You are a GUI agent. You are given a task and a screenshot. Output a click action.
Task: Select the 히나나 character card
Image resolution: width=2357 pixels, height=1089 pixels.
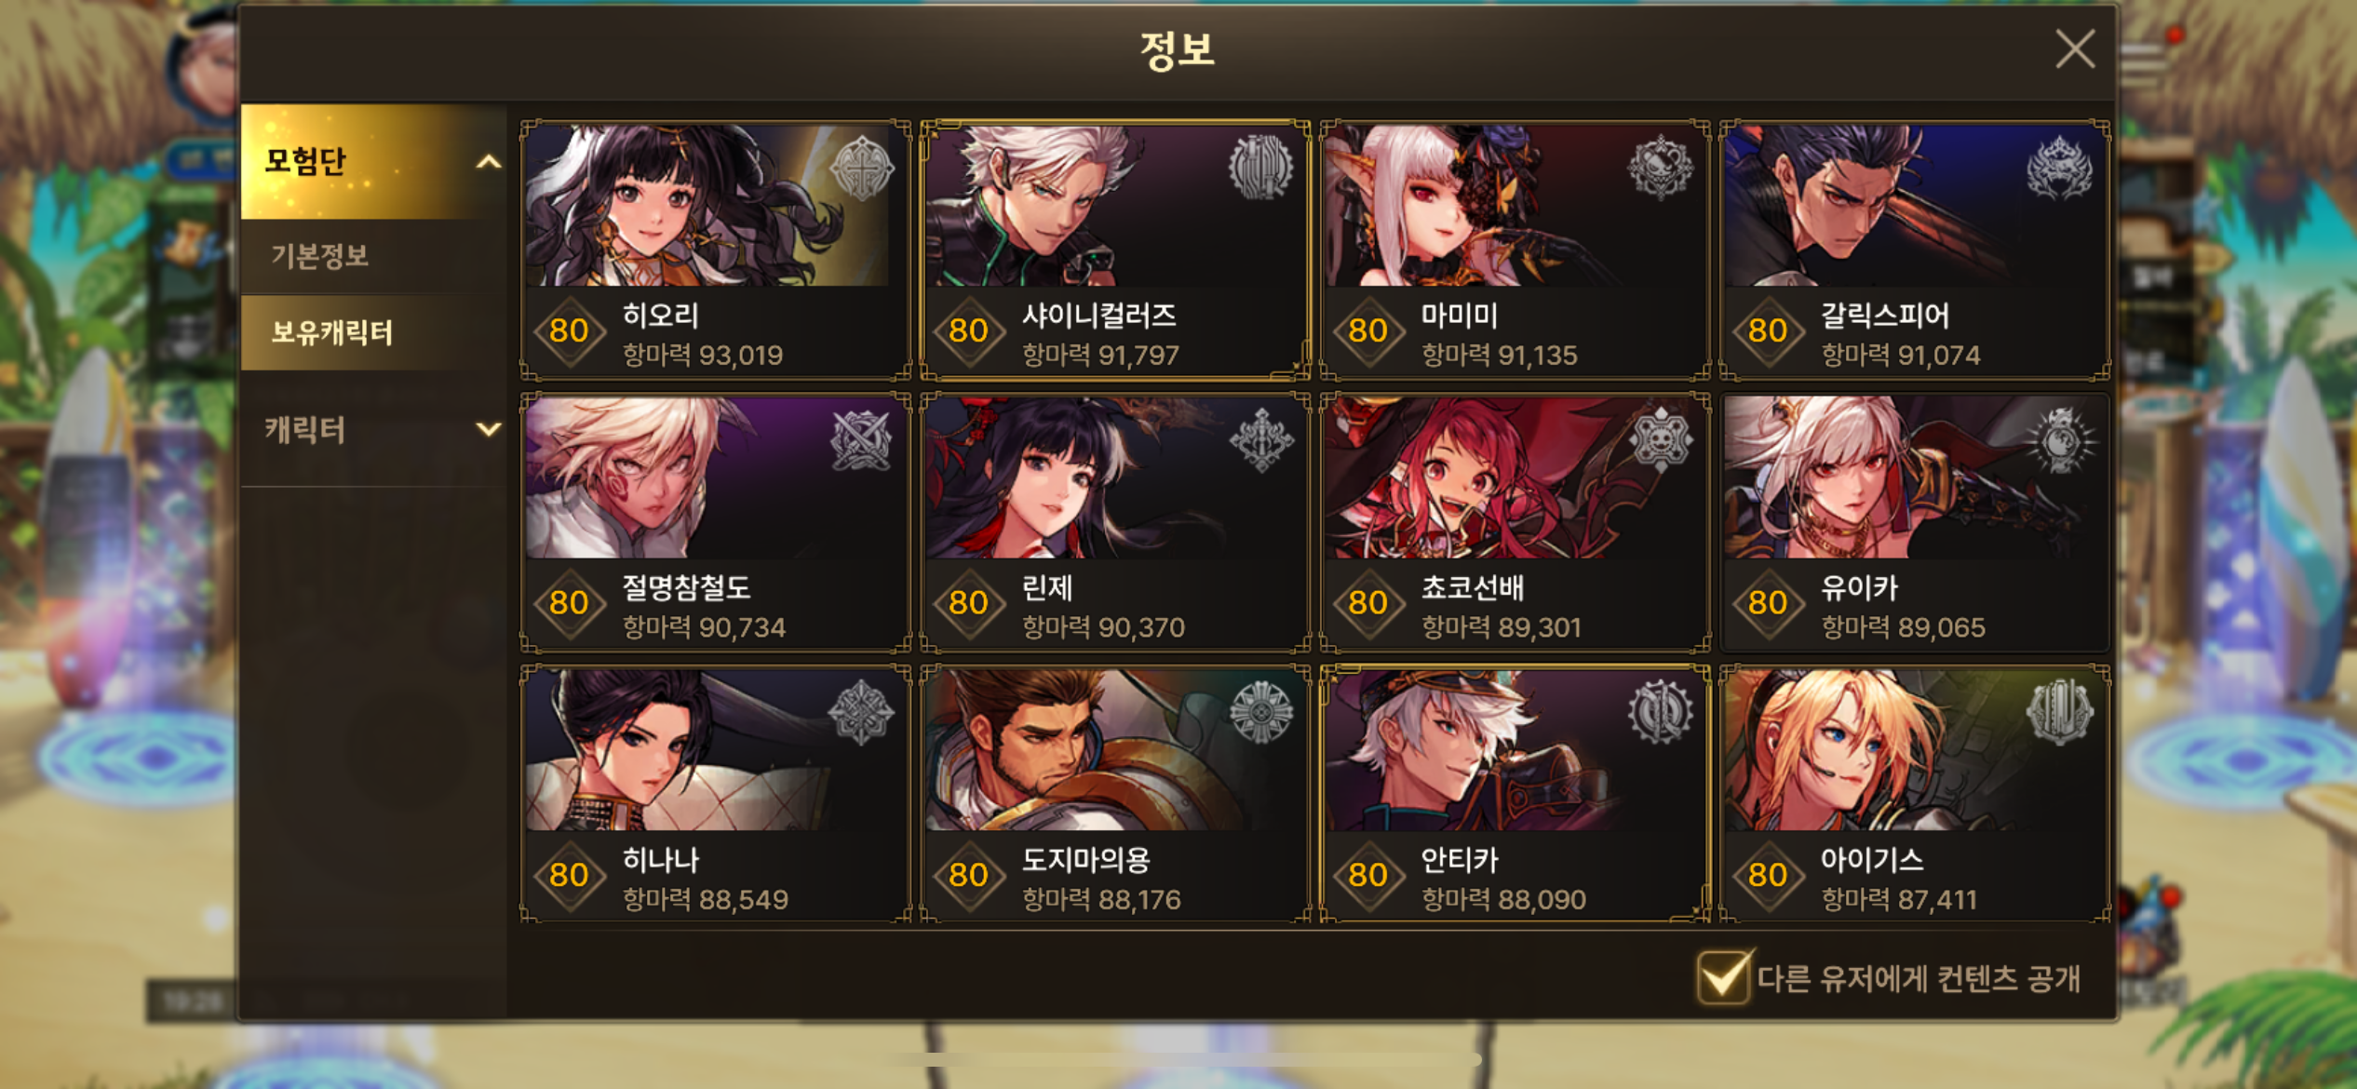click(x=715, y=794)
